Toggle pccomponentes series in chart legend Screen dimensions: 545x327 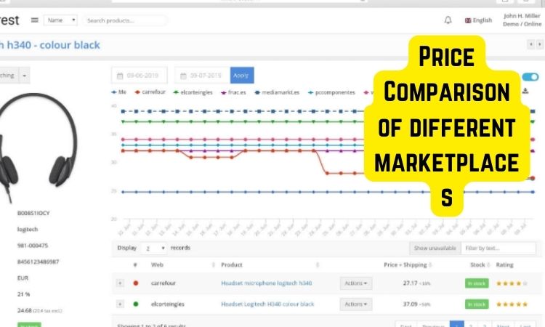tap(331, 92)
